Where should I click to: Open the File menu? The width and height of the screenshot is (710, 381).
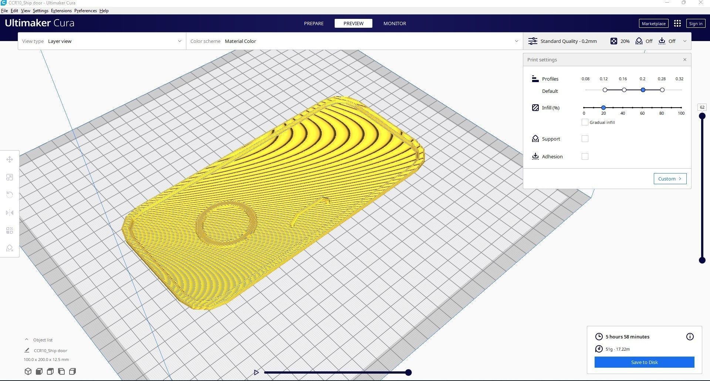click(4, 11)
